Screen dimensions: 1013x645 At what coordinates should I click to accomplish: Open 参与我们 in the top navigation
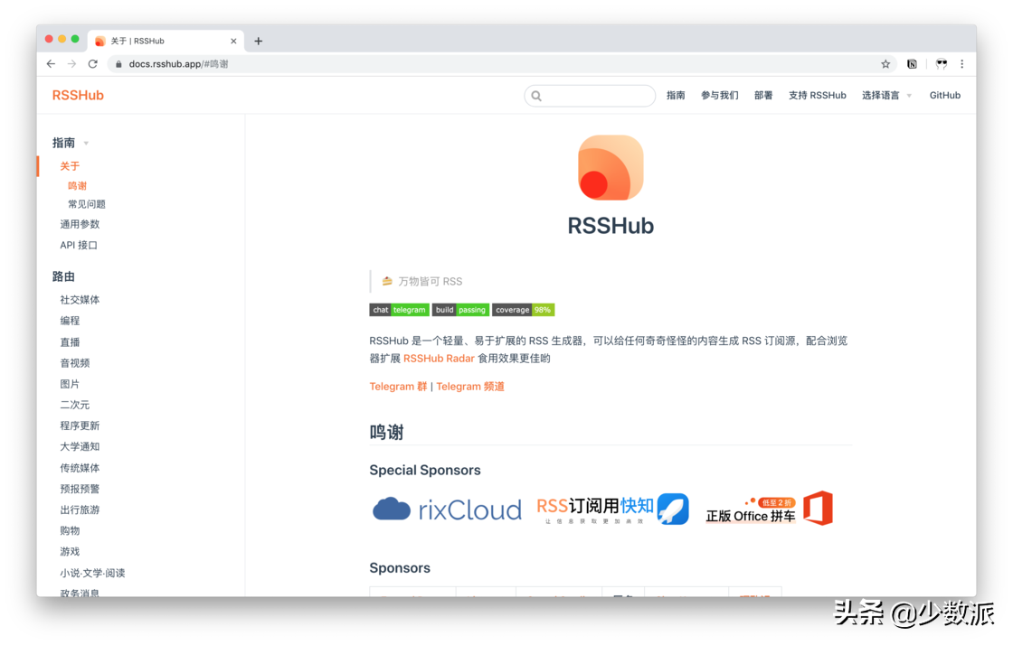tap(720, 96)
